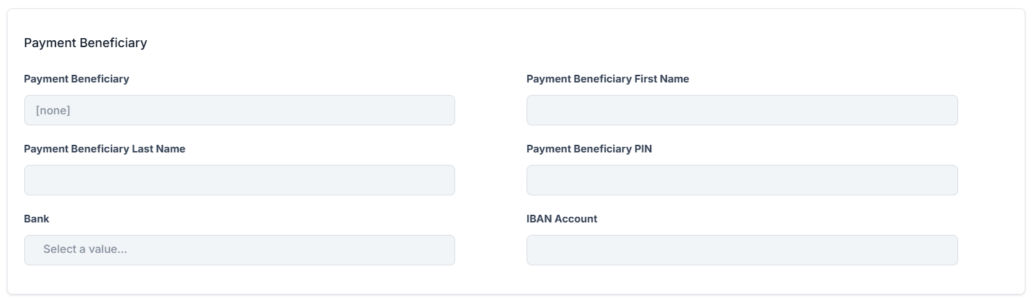Expand the Bank 'Select a value...' dropdown
This screenshot has width=1033, height=300.
[x=239, y=249]
